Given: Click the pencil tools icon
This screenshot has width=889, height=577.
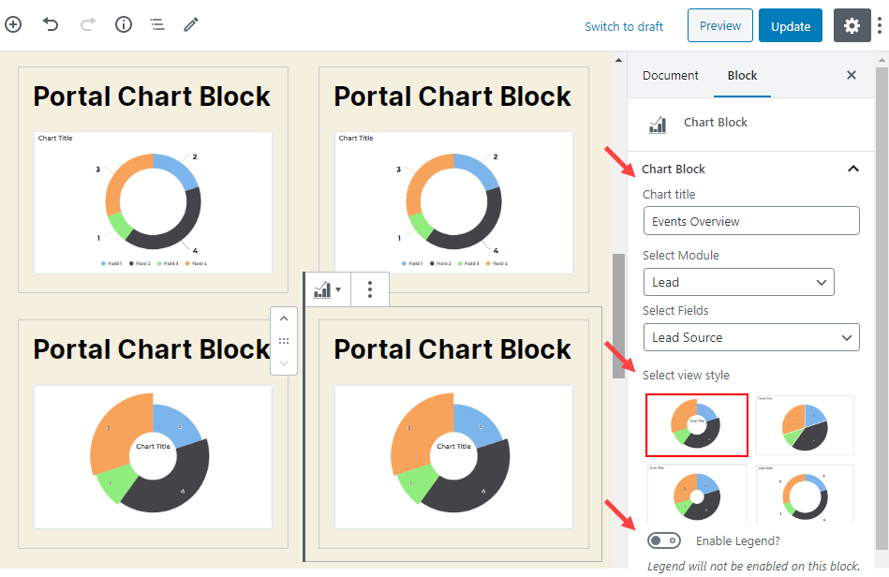Looking at the screenshot, I should pos(191,25).
